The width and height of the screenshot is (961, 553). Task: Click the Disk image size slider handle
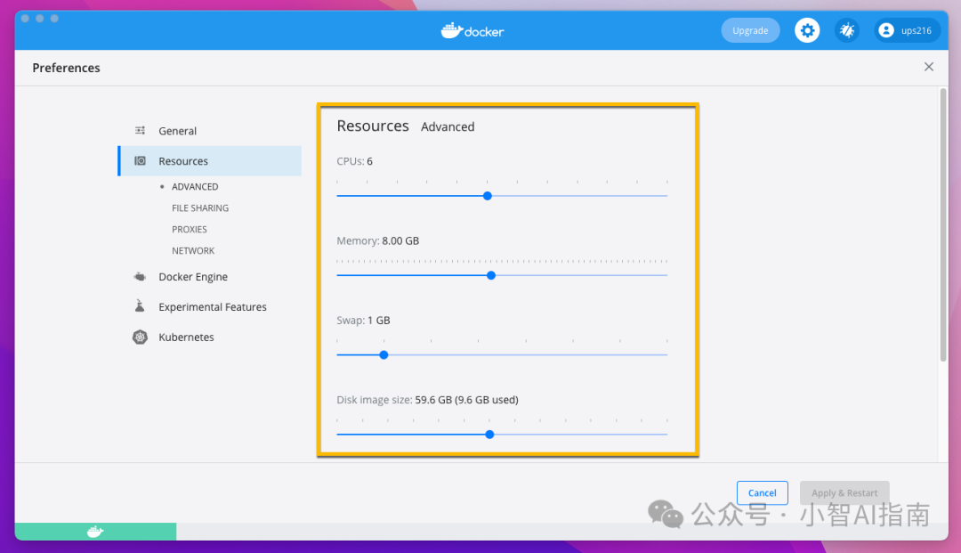click(489, 435)
